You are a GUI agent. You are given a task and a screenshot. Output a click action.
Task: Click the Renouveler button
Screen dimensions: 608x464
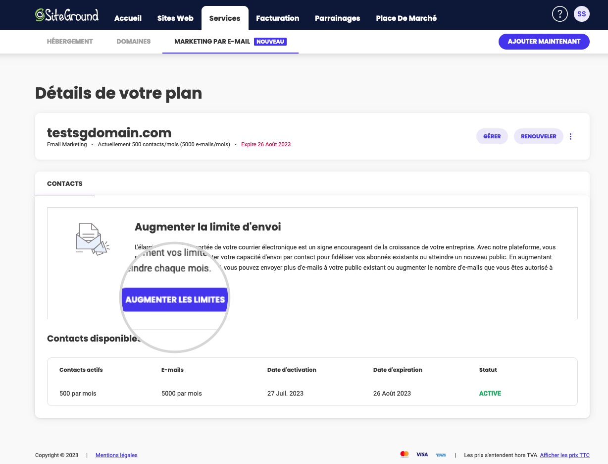click(539, 136)
